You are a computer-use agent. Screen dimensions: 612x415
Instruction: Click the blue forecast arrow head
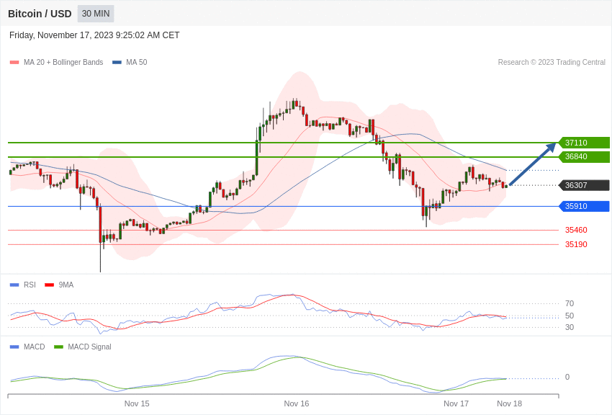[552, 147]
